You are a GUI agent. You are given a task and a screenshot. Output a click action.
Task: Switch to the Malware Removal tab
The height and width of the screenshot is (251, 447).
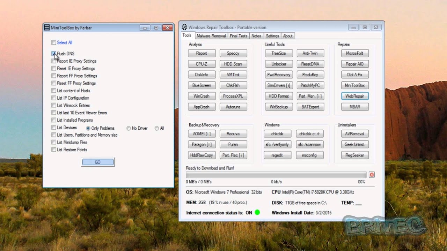click(x=211, y=36)
